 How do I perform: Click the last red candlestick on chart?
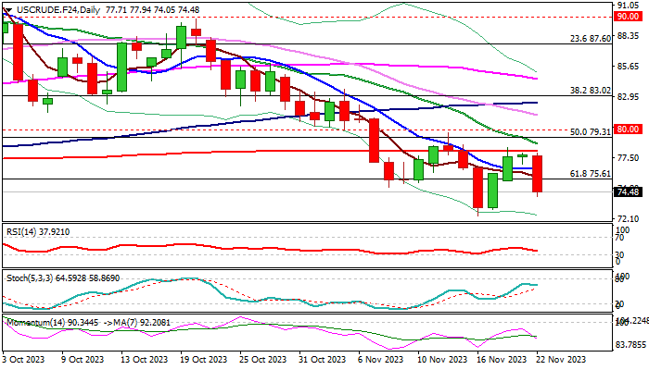pos(537,174)
